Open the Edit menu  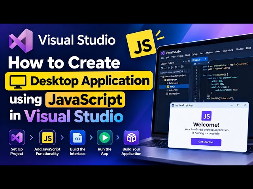[168, 57]
